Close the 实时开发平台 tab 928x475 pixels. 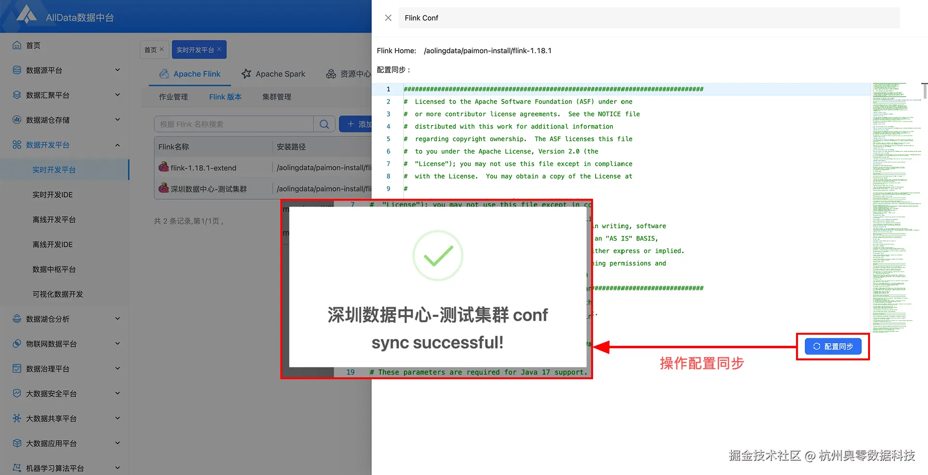click(x=219, y=49)
